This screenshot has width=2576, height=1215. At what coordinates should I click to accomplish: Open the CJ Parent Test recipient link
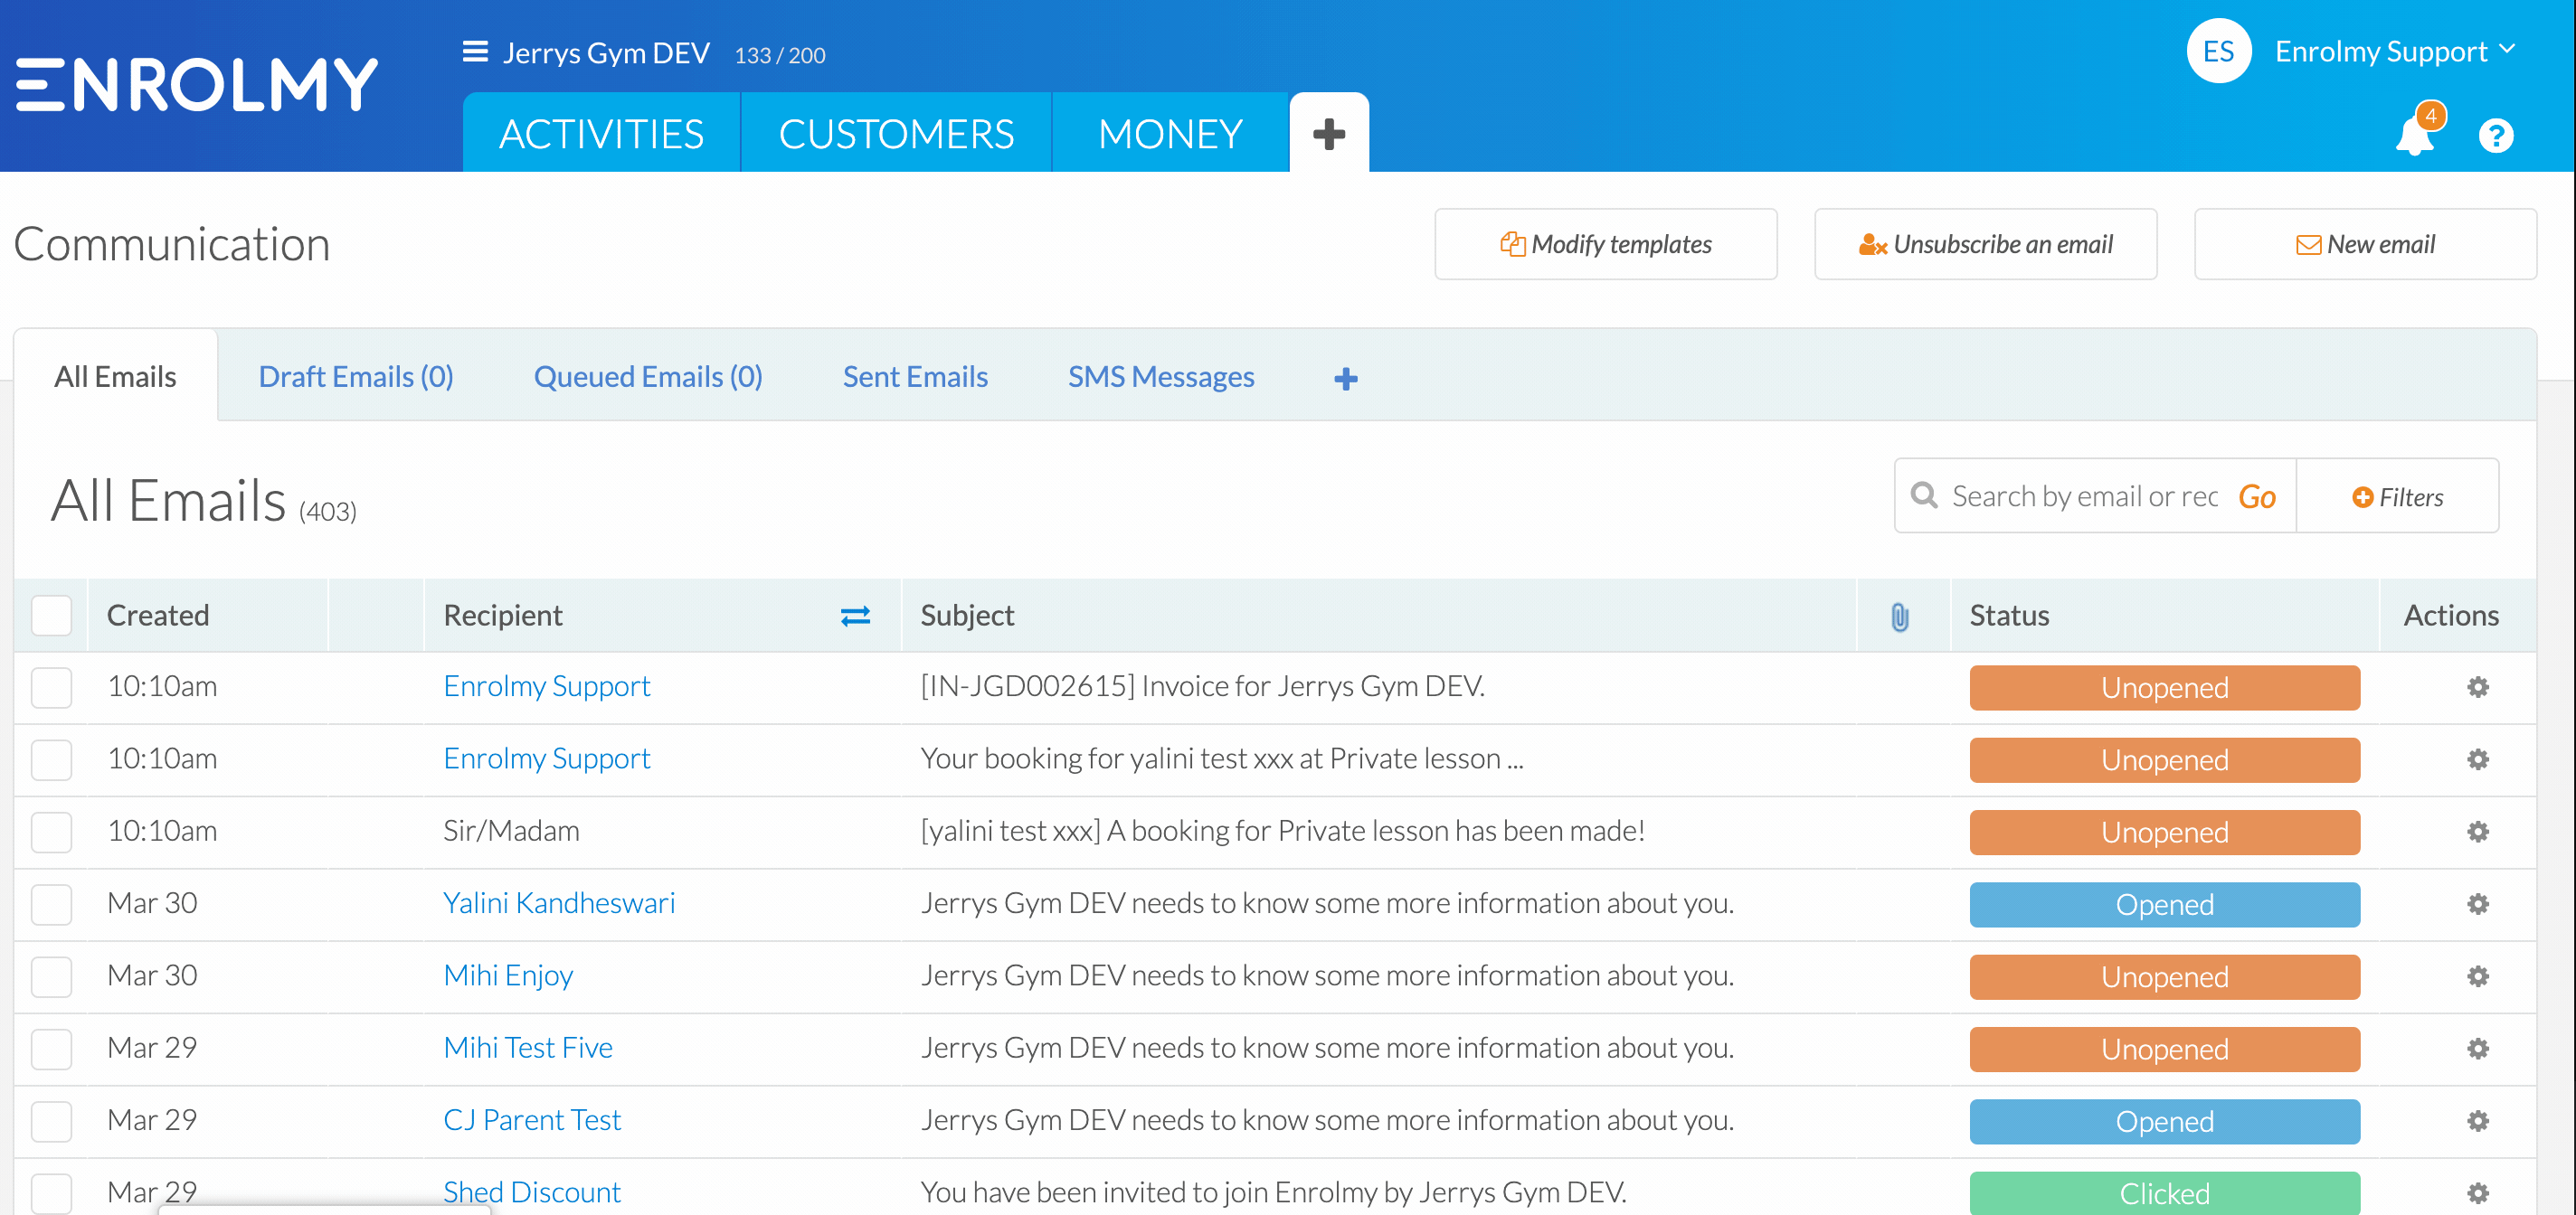pyautogui.click(x=532, y=1120)
